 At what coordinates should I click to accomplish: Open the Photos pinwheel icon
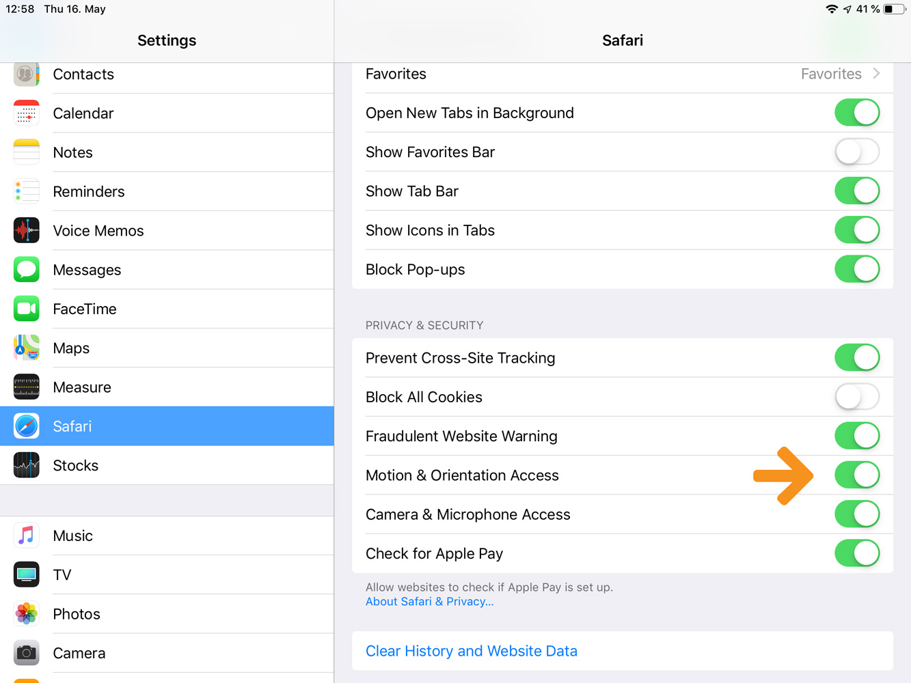26,614
